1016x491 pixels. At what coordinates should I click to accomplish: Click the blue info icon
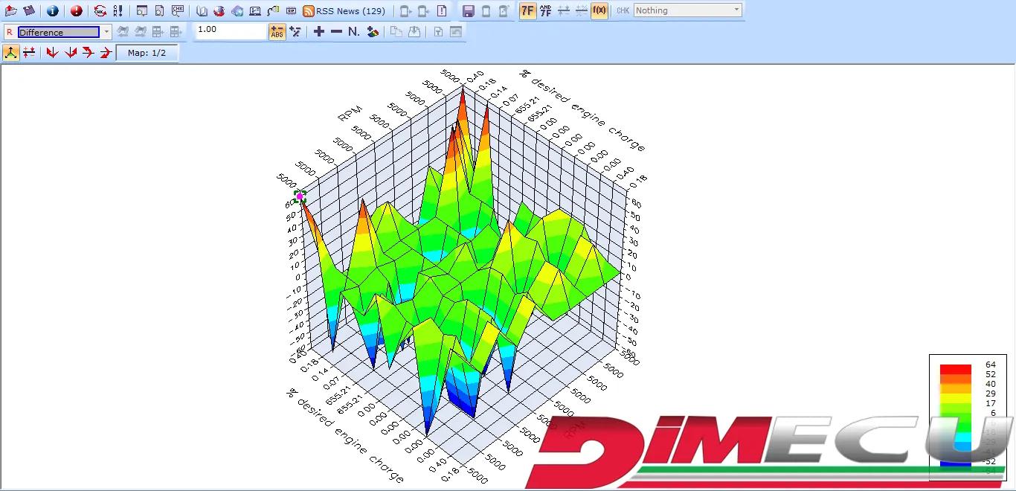(x=52, y=11)
